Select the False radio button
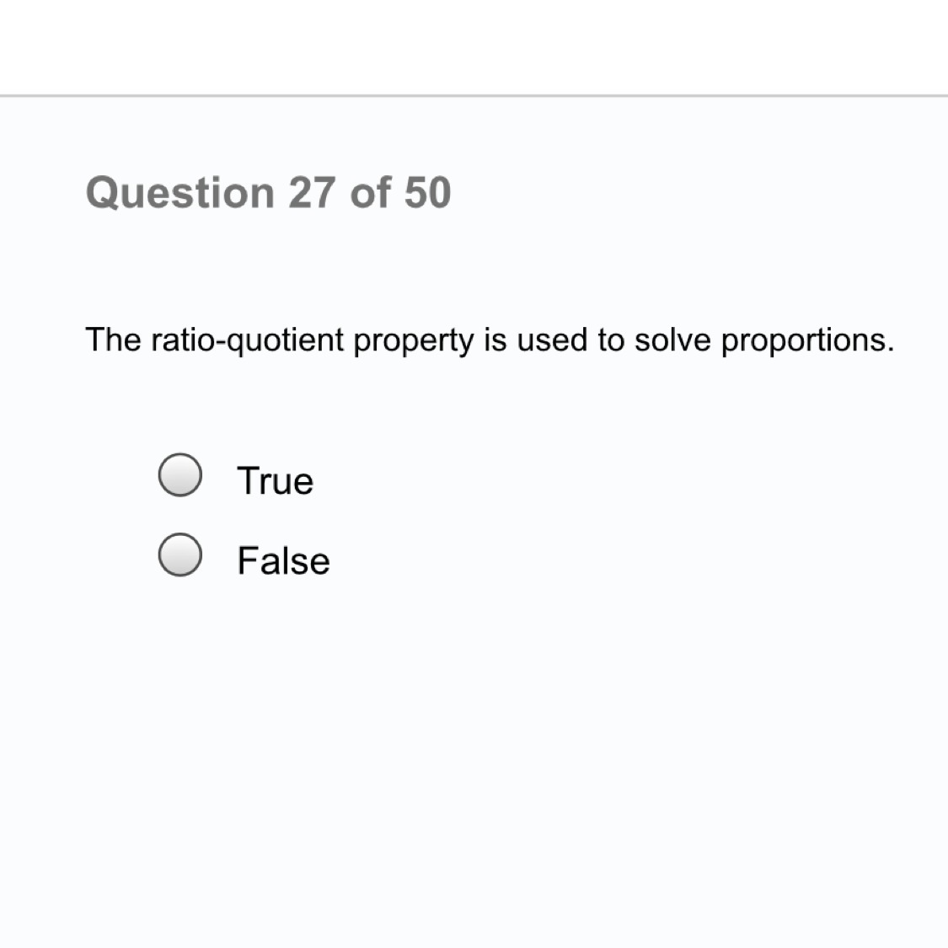948x948 pixels. tap(179, 554)
